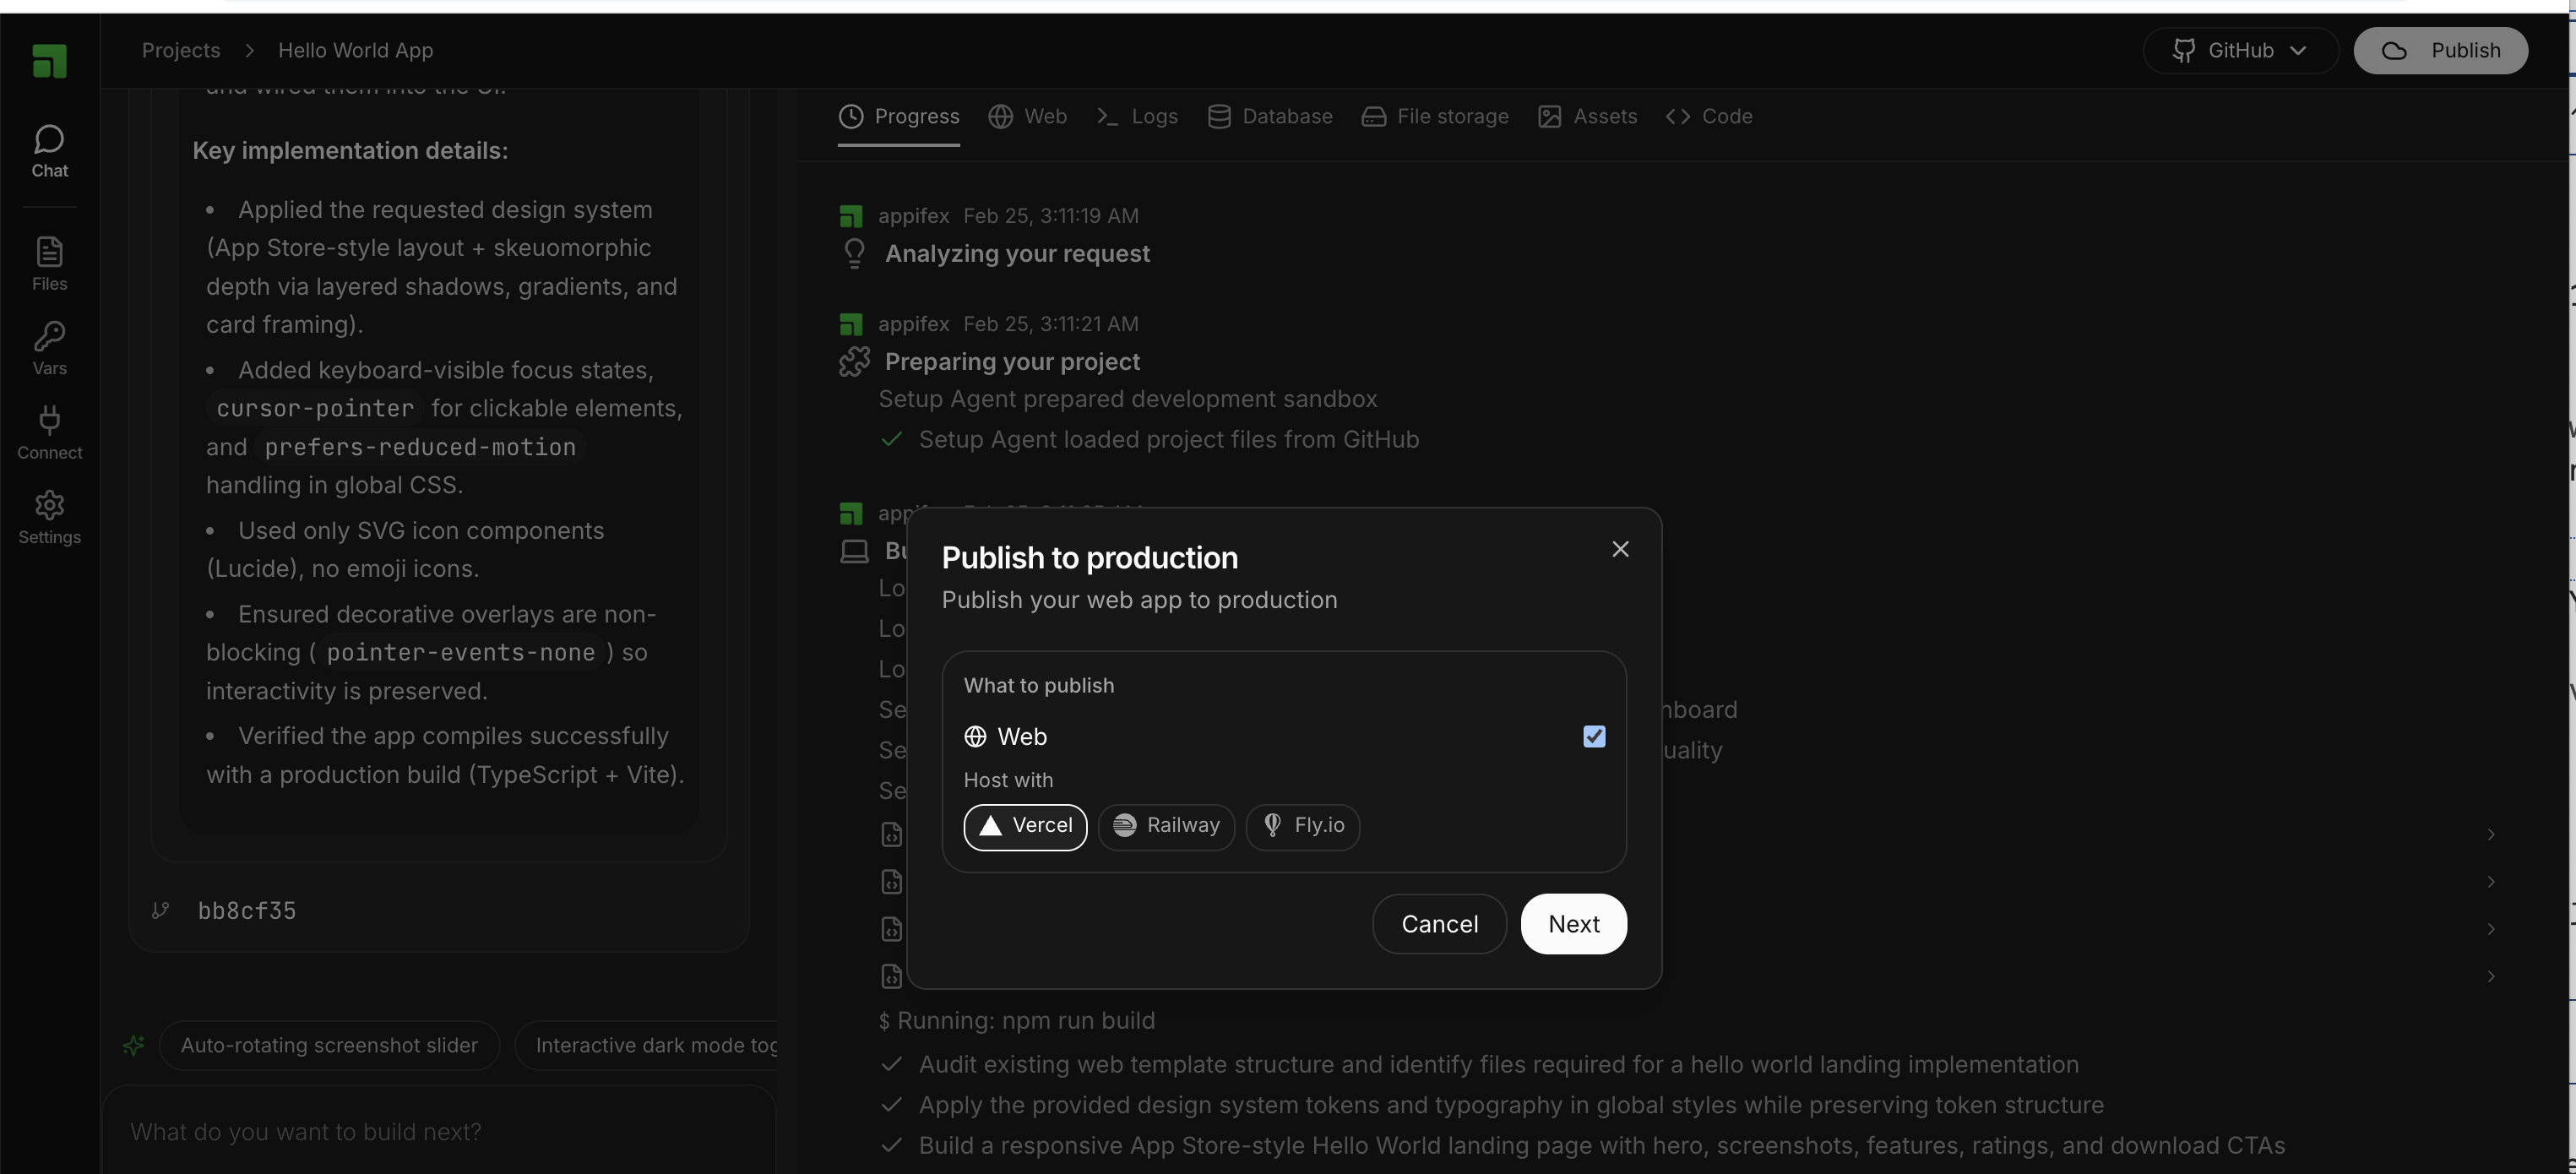Switch to the Web tab
The image size is (2576, 1174).
pyautogui.click(x=1027, y=116)
